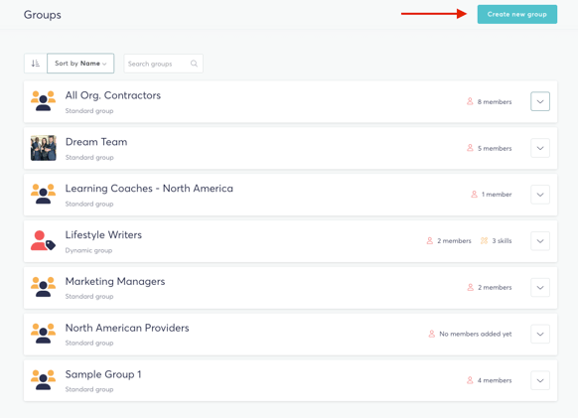The image size is (578, 418).
Task: Click the skills icon on Lifestyle Writers
Action: [x=484, y=240]
